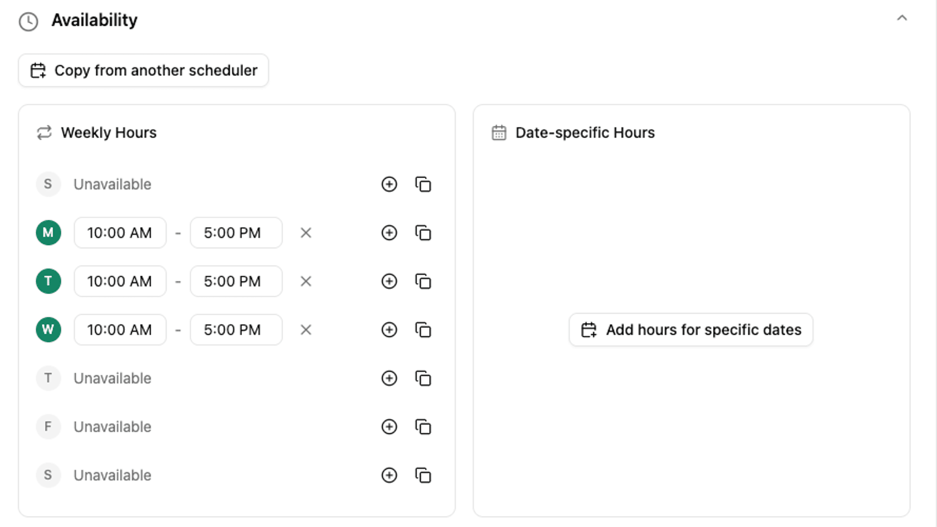Copy Wednesday's hours to other days
Screen dimensions: 937x527
click(423, 330)
